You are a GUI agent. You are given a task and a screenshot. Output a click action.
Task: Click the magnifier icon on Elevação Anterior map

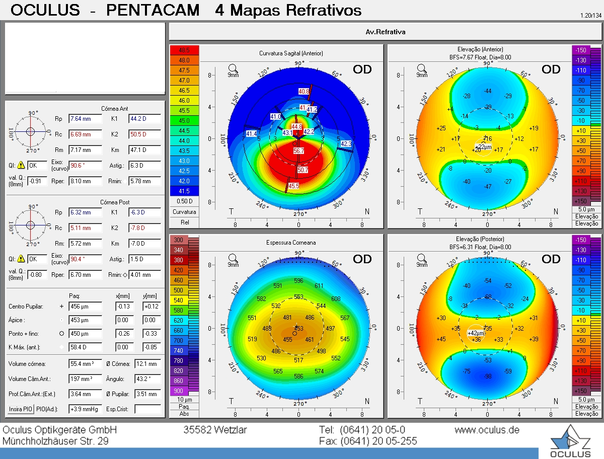[422, 68]
